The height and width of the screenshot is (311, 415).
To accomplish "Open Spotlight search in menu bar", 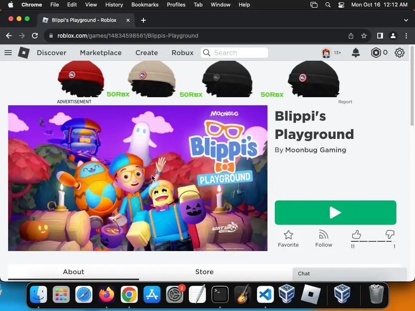I will click(327, 5).
